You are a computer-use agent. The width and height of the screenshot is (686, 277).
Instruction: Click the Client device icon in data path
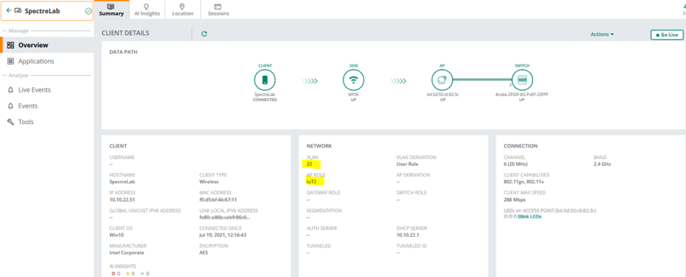[264, 80]
